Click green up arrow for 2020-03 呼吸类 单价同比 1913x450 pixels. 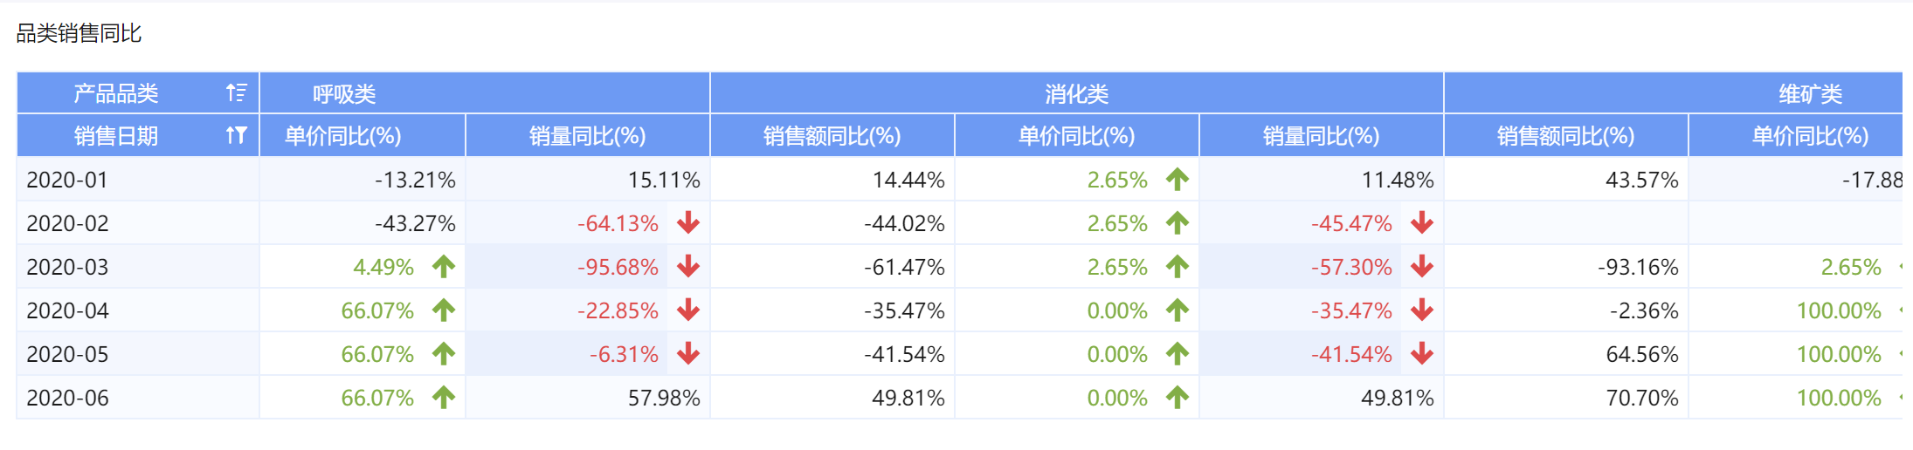click(x=444, y=267)
